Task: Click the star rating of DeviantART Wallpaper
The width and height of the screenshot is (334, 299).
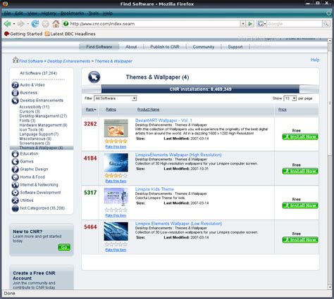Action: 116,141
